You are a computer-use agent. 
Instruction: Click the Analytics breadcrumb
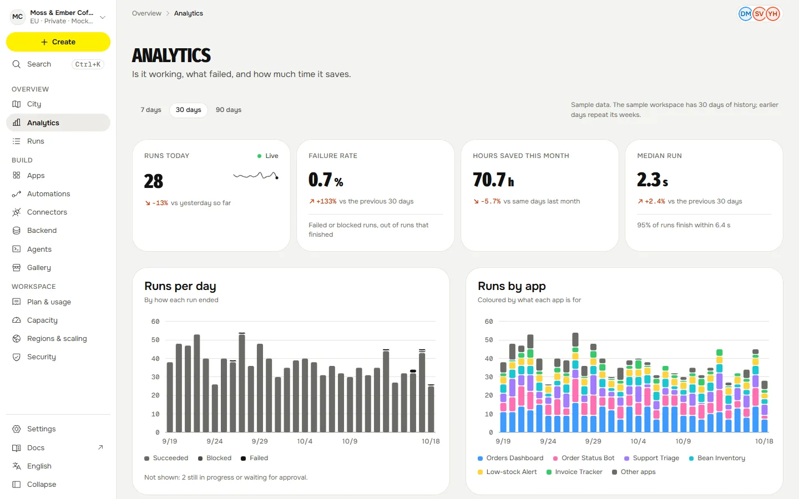189,13
